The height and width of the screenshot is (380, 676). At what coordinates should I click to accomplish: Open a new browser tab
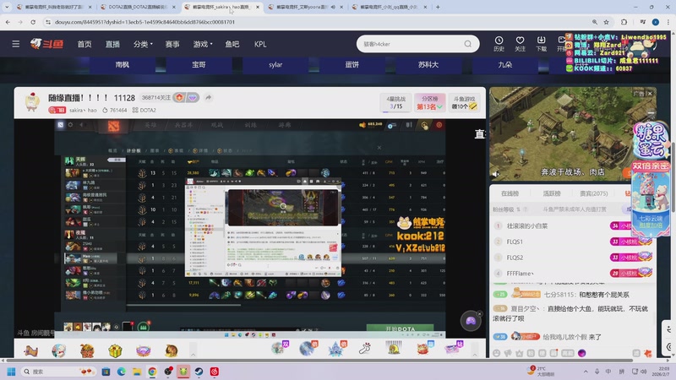[438, 7]
